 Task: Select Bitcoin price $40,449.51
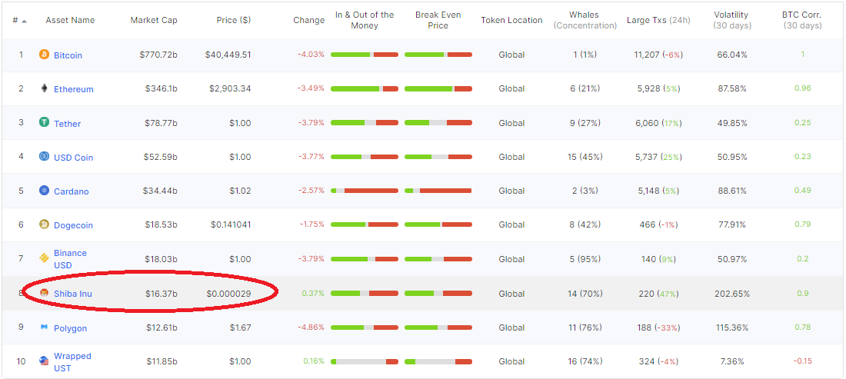[228, 55]
